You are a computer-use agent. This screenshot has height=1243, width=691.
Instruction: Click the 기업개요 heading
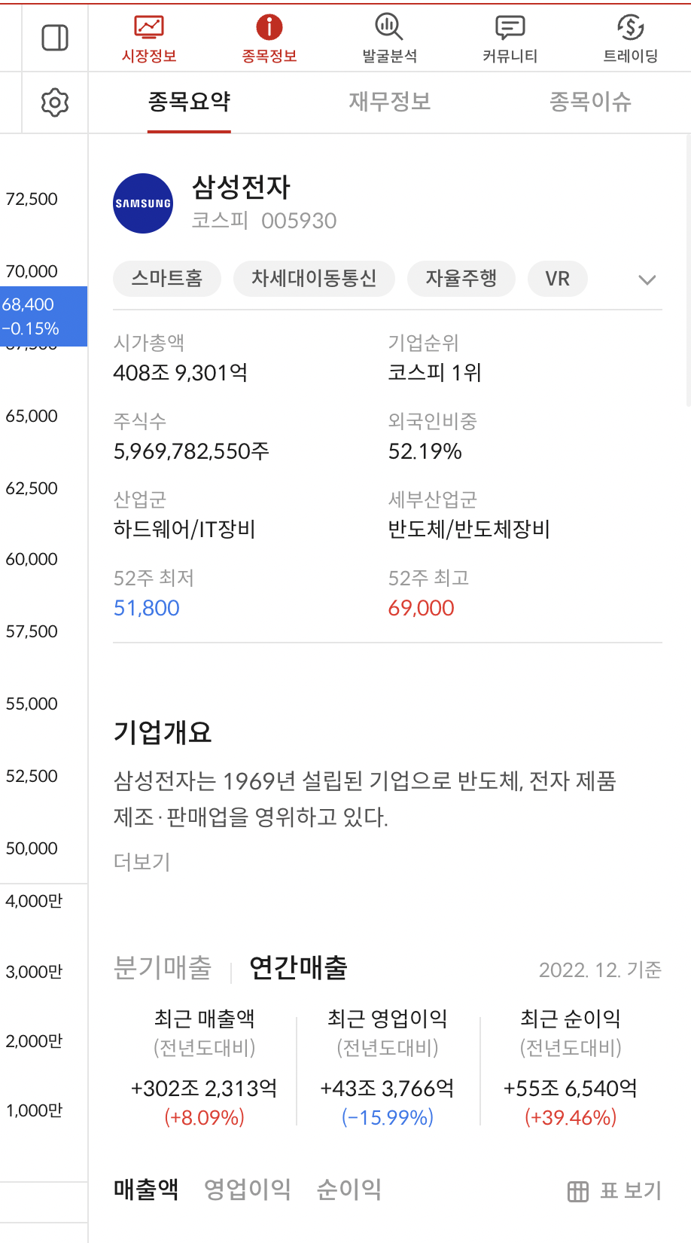tap(163, 731)
